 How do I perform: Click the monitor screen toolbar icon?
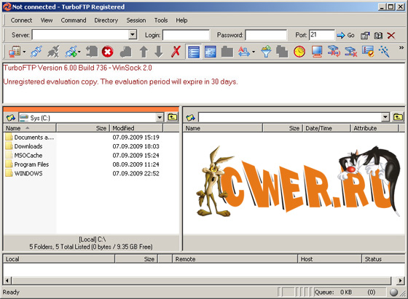coord(317,52)
